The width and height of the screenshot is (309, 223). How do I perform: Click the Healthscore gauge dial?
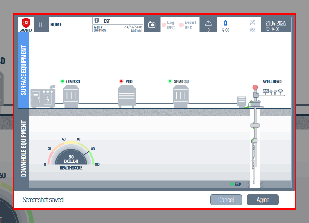(x=71, y=153)
